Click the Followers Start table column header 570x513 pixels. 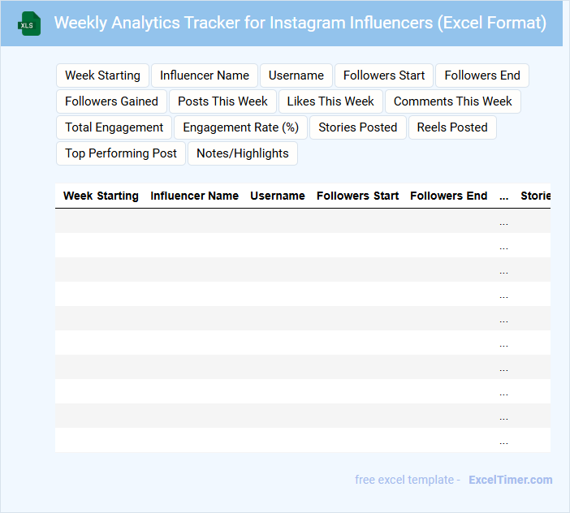pyautogui.click(x=358, y=196)
